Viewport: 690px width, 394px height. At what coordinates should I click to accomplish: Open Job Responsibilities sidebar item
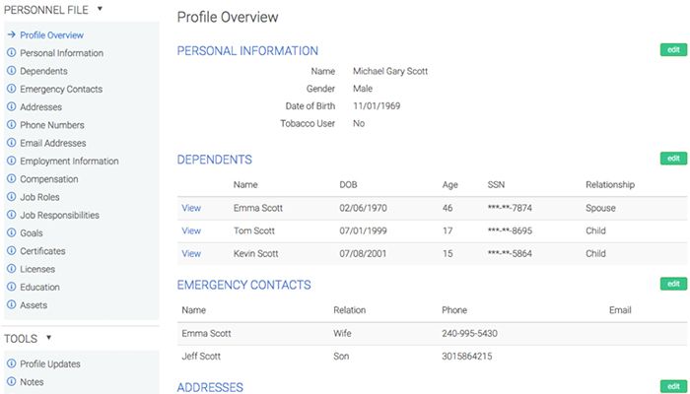[59, 216]
